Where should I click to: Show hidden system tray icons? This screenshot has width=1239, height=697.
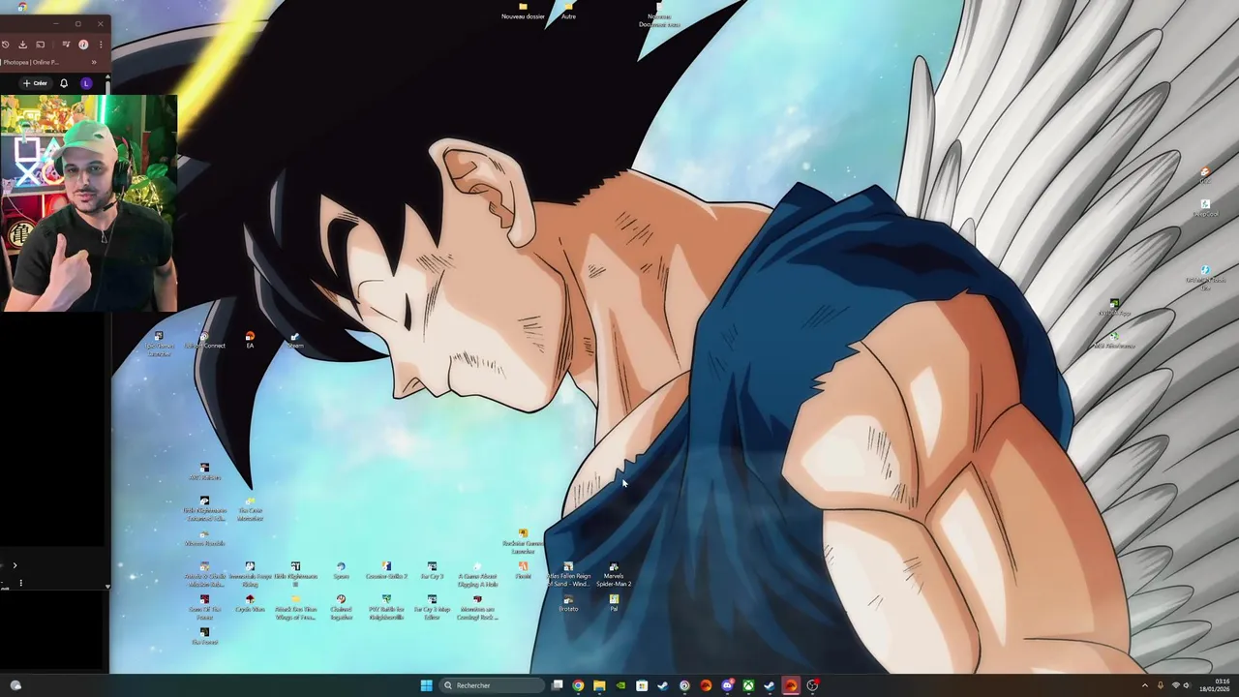click(x=1145, y=685)
